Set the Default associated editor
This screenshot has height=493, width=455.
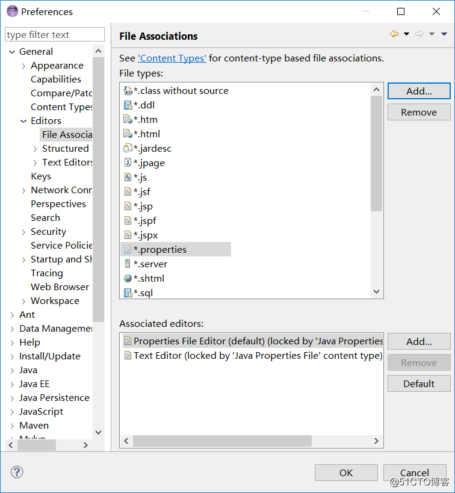(419, 383)
